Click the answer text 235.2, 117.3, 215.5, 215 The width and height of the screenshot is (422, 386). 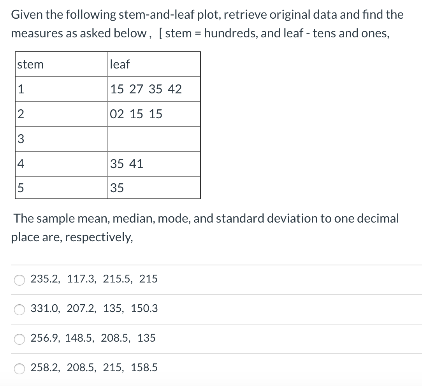93,279
